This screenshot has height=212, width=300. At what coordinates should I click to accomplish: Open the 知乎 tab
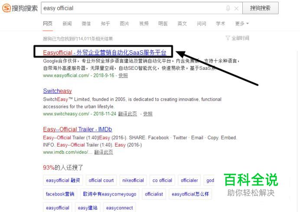105,23
